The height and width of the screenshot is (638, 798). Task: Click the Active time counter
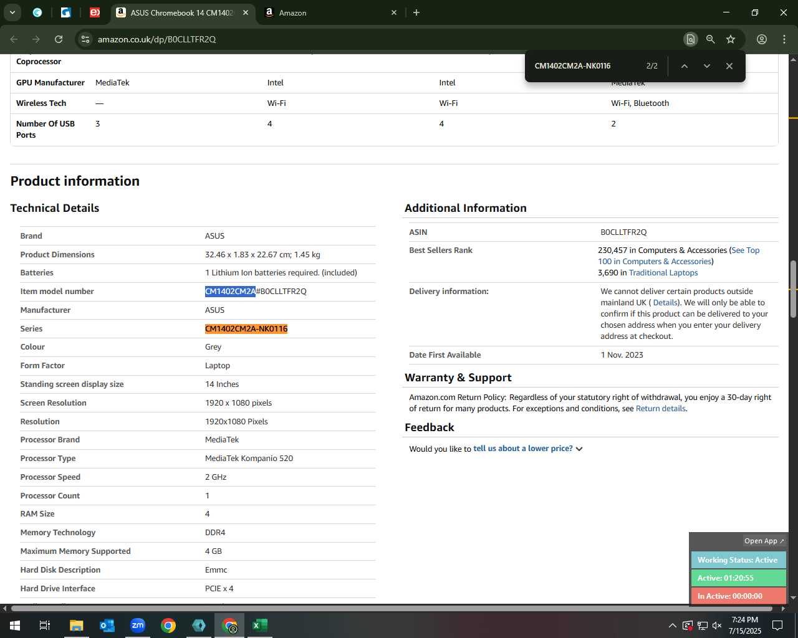point(738,578)
